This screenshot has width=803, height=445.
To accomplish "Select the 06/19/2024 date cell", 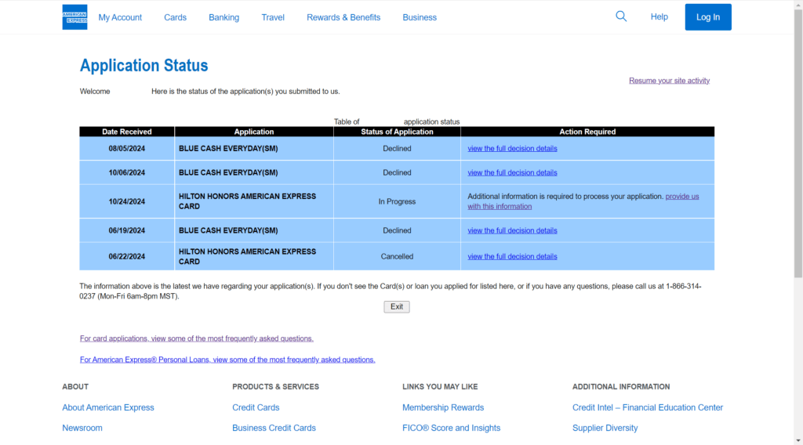I will pos(127,230).
